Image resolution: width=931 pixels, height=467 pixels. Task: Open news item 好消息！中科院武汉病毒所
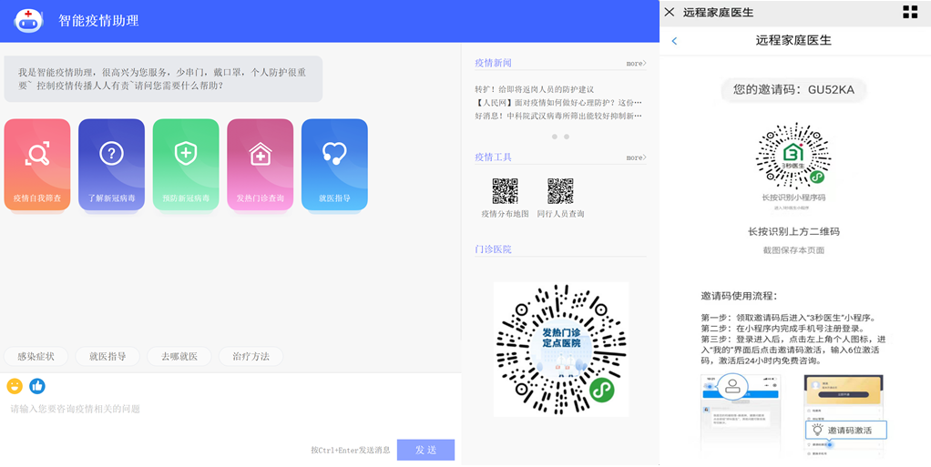pos(558,117)
